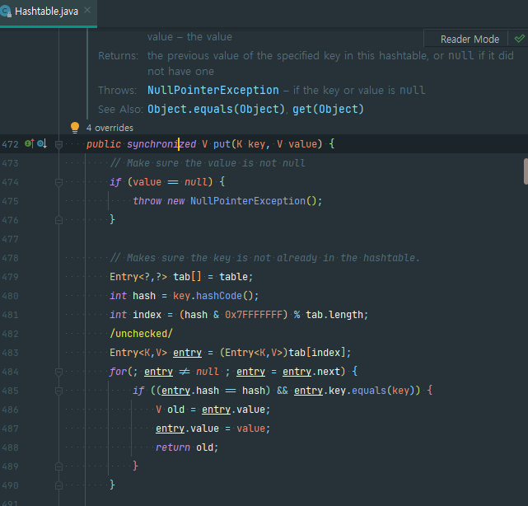Click fold end marker at line 490
This screenshot has height=506, width=528.
click(58, 485)
